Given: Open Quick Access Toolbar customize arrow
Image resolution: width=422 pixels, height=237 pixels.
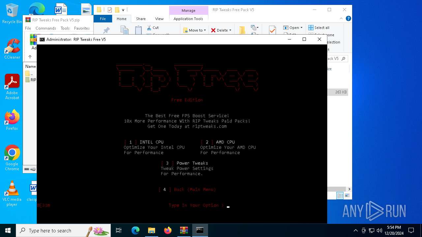Looking at the screenshot, I should click(123, 10).
